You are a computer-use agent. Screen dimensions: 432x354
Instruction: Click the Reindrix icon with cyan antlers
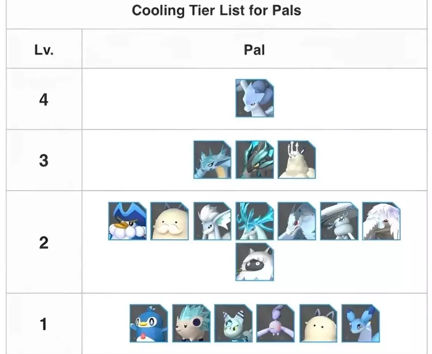click(254, 221)
